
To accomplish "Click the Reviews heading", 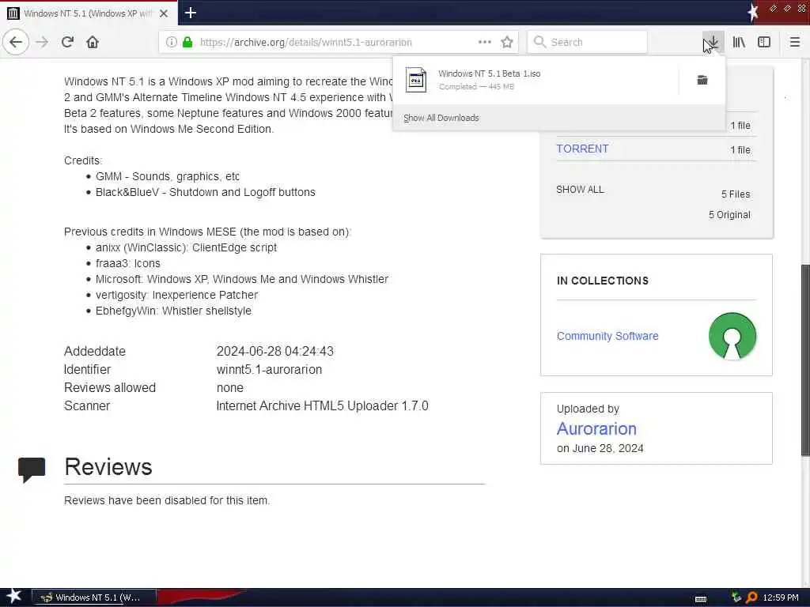I will [108, 466].
